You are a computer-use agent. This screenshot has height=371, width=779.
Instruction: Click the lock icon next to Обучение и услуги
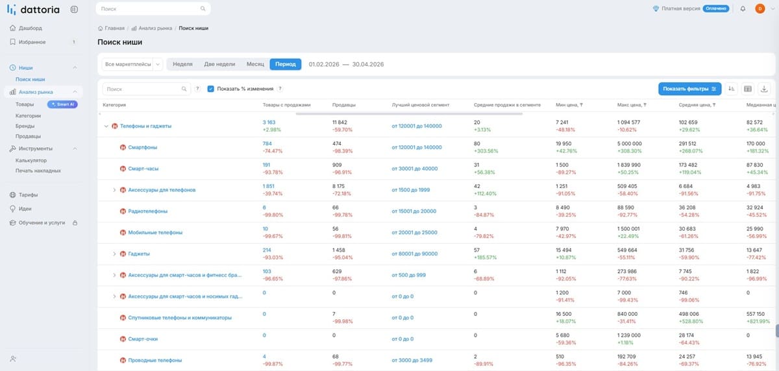[x=75, y=222]
